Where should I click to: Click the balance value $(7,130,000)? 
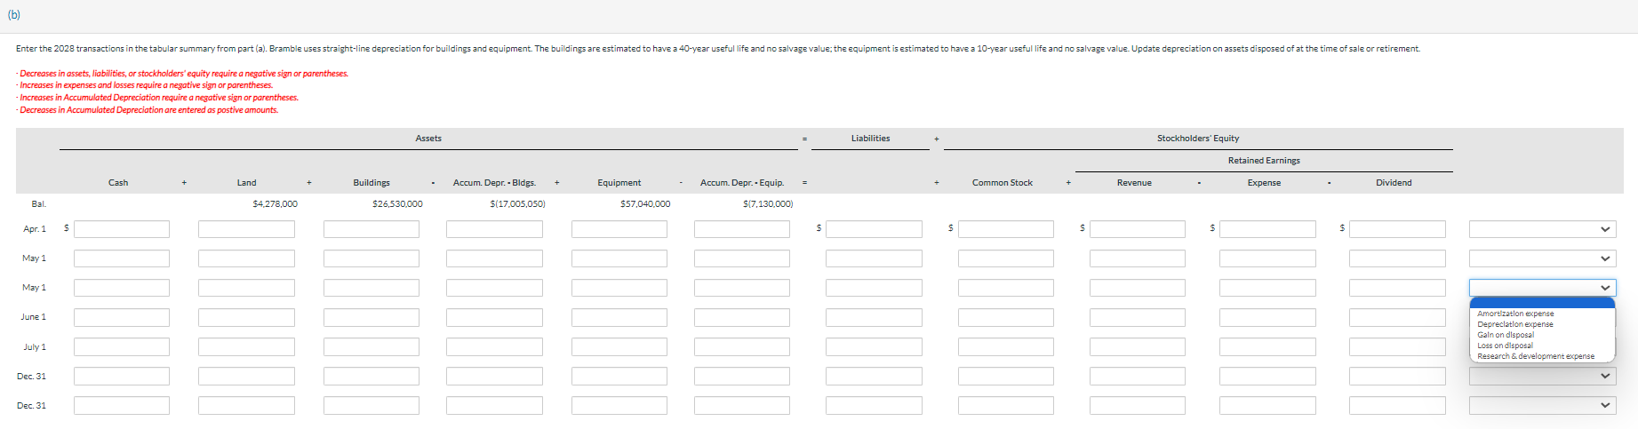coord(768,204)
